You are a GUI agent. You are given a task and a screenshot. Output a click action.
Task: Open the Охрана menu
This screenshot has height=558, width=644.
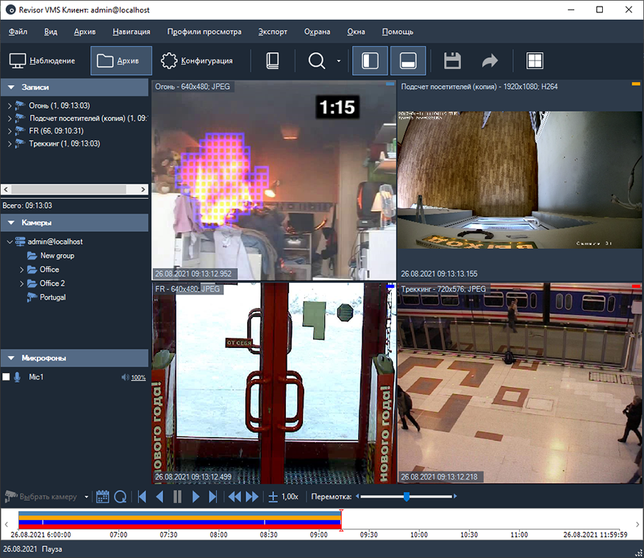(x=318, y=32)
